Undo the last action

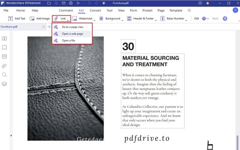(89, 3)
